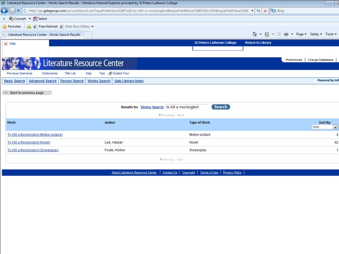Switch to the Works Search tab
Viewport: 339px width, 254px height.
99,81
